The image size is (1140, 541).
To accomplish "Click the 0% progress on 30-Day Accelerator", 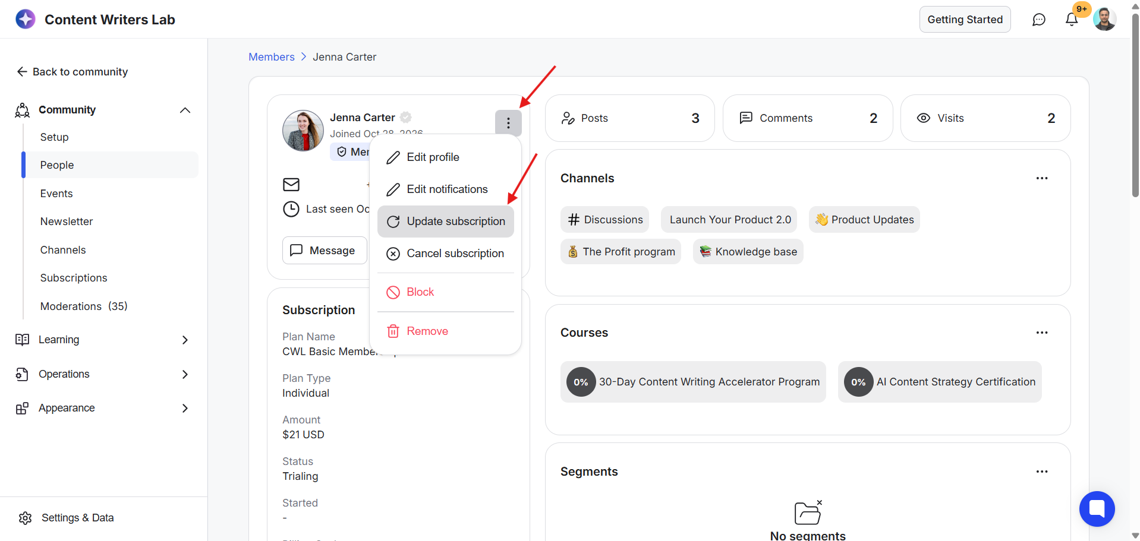I will point(581,382).
